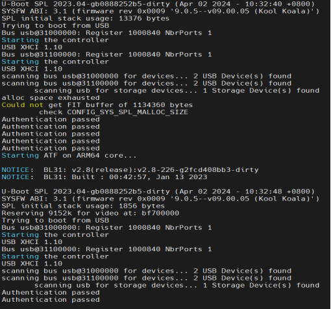Click the first 'SYSFW ABI: 3.1' firmware line

(160, 11)
